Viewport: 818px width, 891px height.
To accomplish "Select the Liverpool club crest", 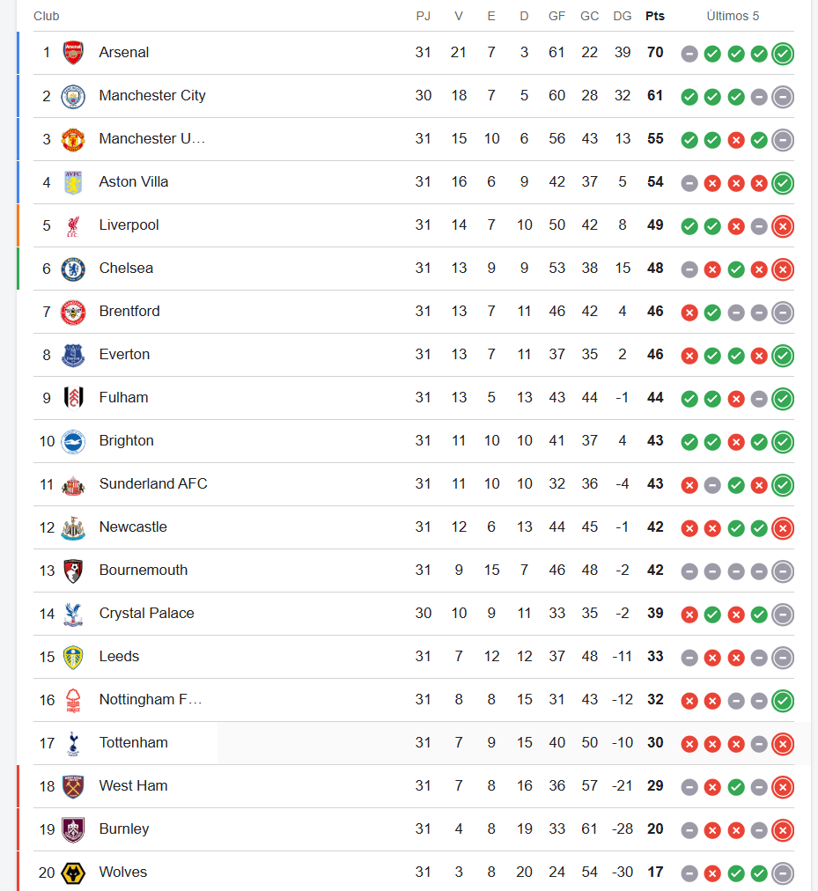I will click(x=73, y=225).
